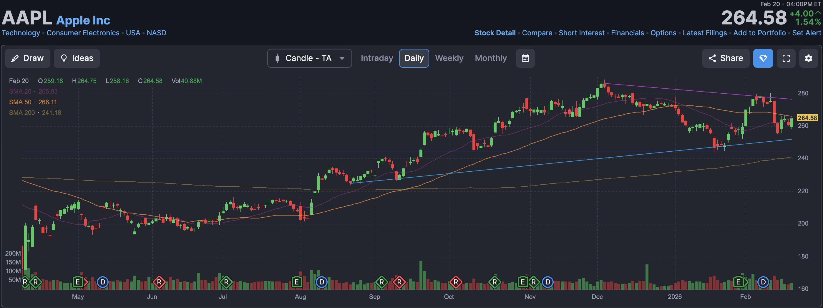Click the Share button
This screenshot has height=308, width=823.
coord(726,58)
